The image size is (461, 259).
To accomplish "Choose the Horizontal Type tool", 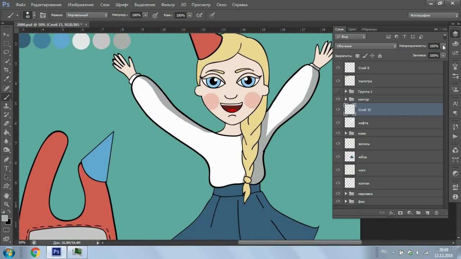I will 6,168.
